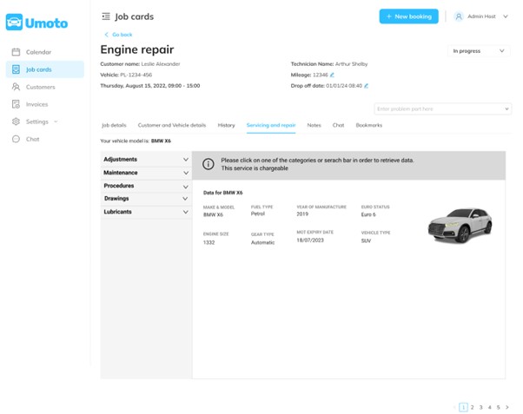Toggle the sidebar menu icon beside Job cards
523x414 pixels.
coord(106,16)
